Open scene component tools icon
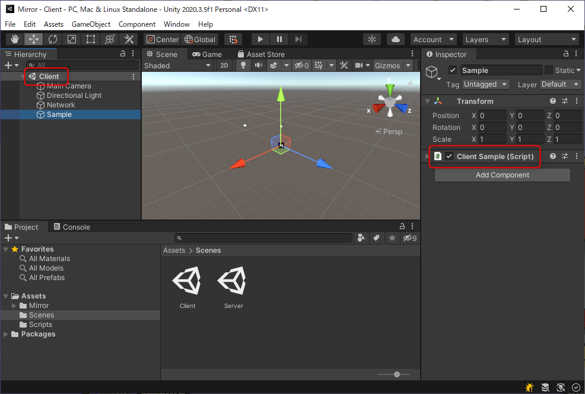Viewport: 585px width, 394px height. (344, 66)
